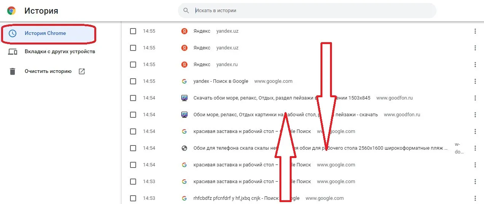Open the rhfcbdfz pfcnfdrf e hf,jxbq cnjk link
This screenshot has height=204, width=484.
pos(246,198)
